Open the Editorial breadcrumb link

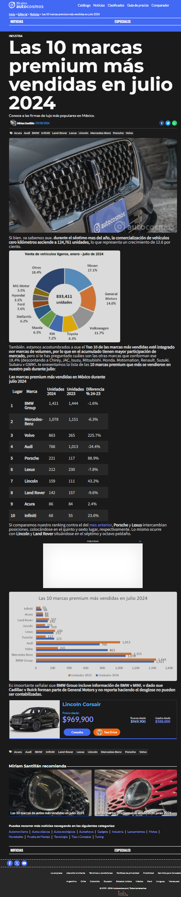tap(22, 14)
